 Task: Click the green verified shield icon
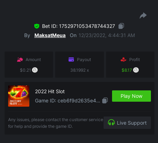(x=37, y=26)
